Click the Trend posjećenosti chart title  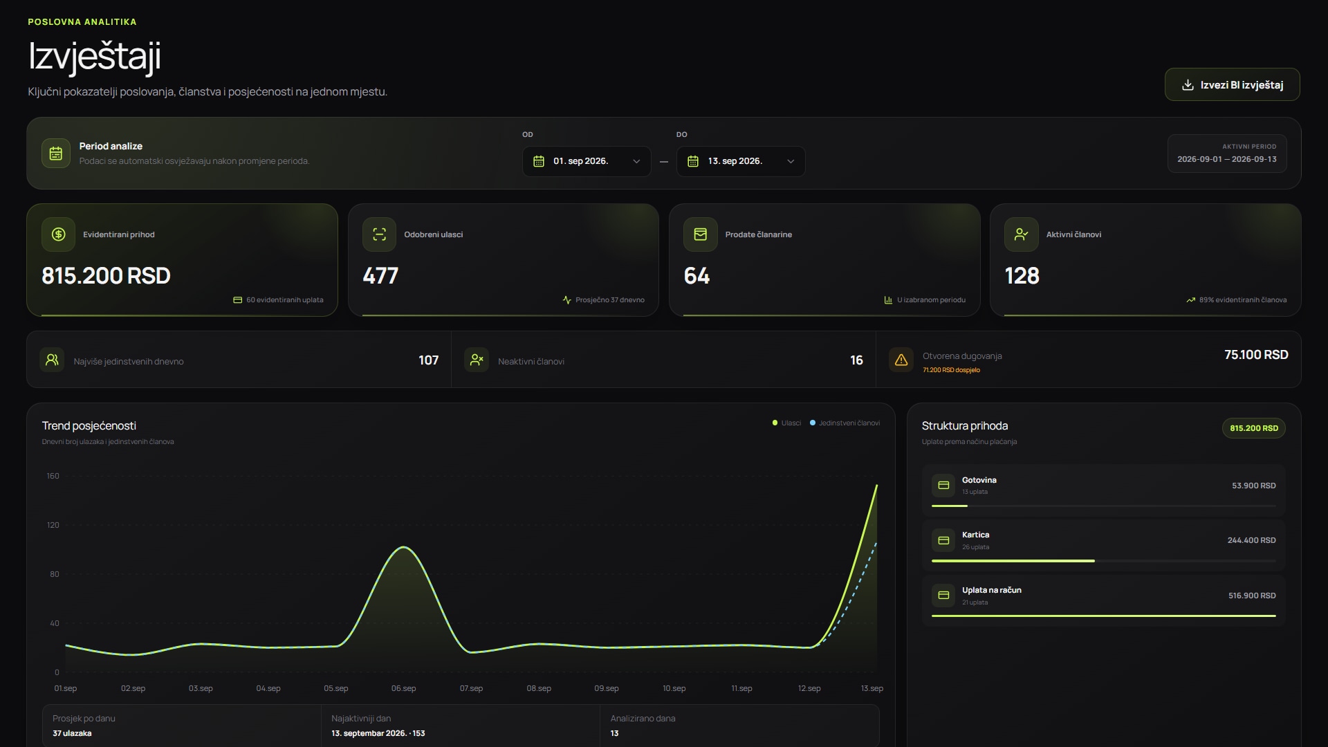click(x=89, y=426)
